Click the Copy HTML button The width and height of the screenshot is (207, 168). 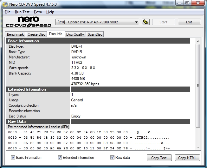(187, 158)
